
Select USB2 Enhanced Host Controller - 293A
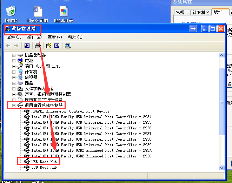tap(91, 150)
